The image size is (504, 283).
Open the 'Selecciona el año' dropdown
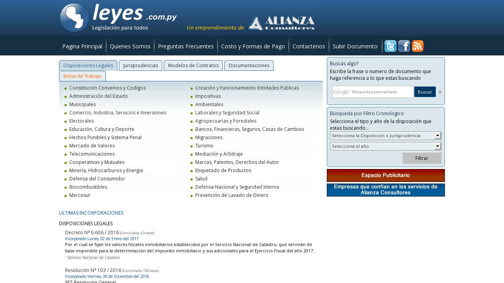tap(386, 146)
